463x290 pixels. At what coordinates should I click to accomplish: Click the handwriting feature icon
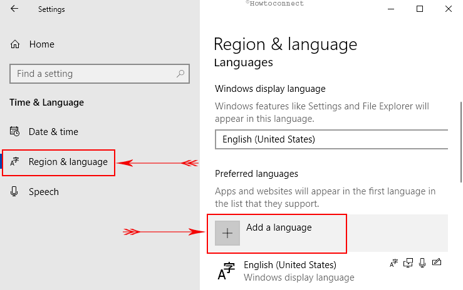(x=437, y=262)
